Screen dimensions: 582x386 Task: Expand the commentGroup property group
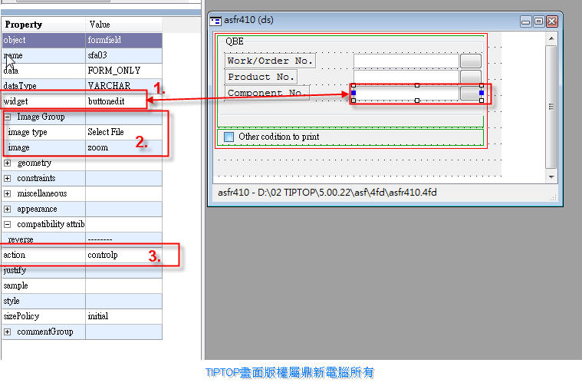point(8,332)
